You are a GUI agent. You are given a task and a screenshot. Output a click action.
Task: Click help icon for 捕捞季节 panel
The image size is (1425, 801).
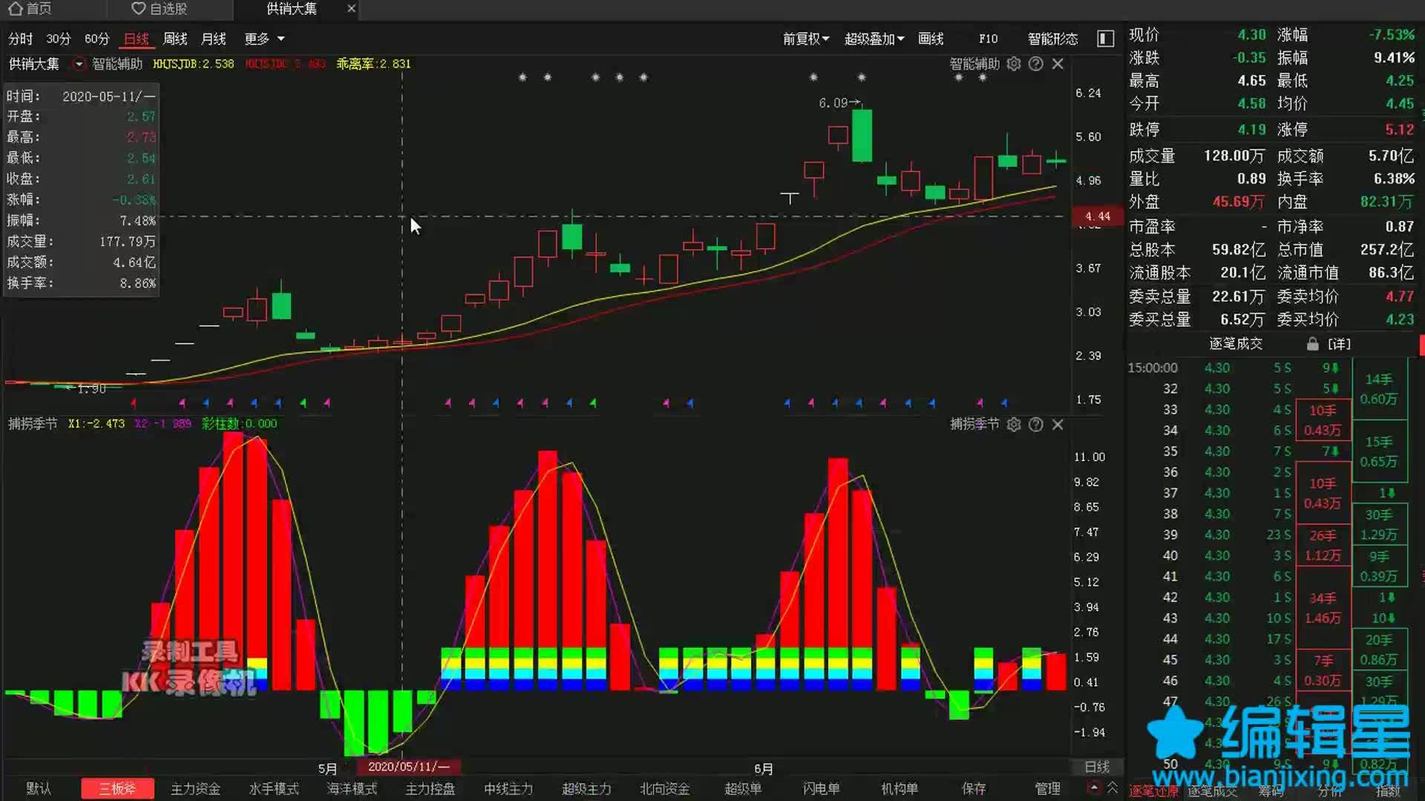coord(1036,424)
